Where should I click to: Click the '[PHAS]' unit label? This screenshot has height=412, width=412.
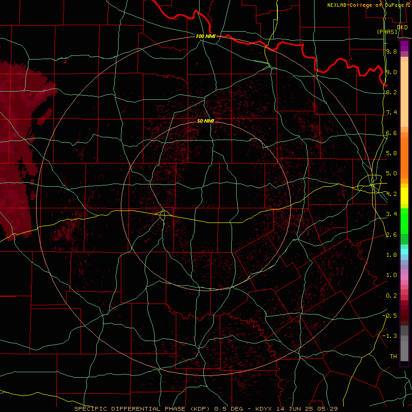387,32
